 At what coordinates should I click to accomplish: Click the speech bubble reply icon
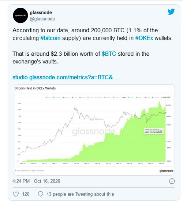click(40, 194)
